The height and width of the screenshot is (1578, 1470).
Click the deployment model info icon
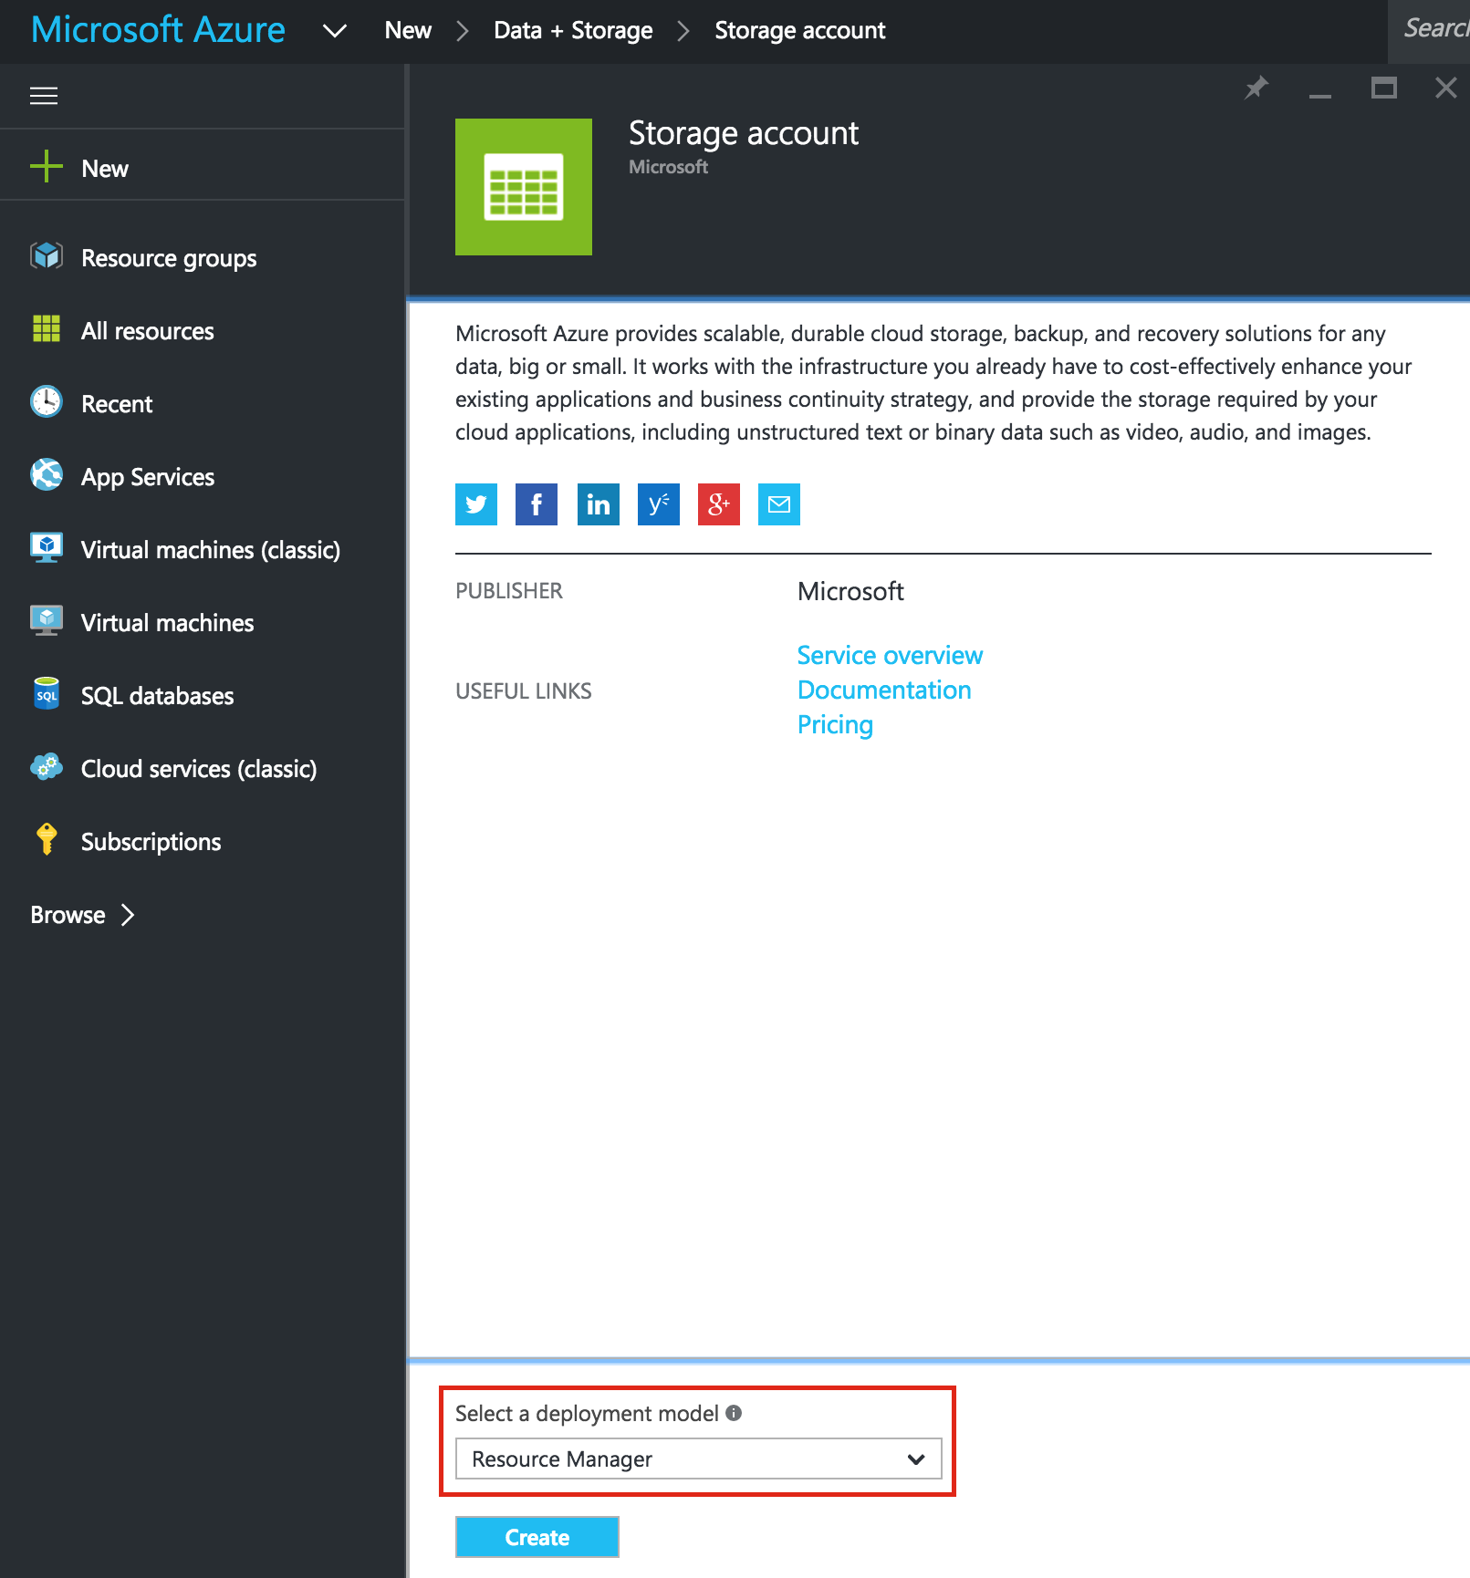tap(734, 1413)
